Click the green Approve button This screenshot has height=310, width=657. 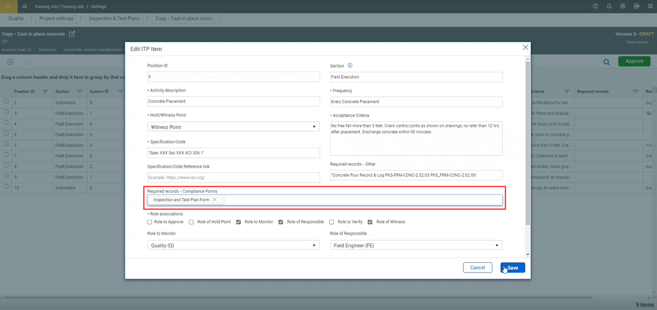(634, 61)
